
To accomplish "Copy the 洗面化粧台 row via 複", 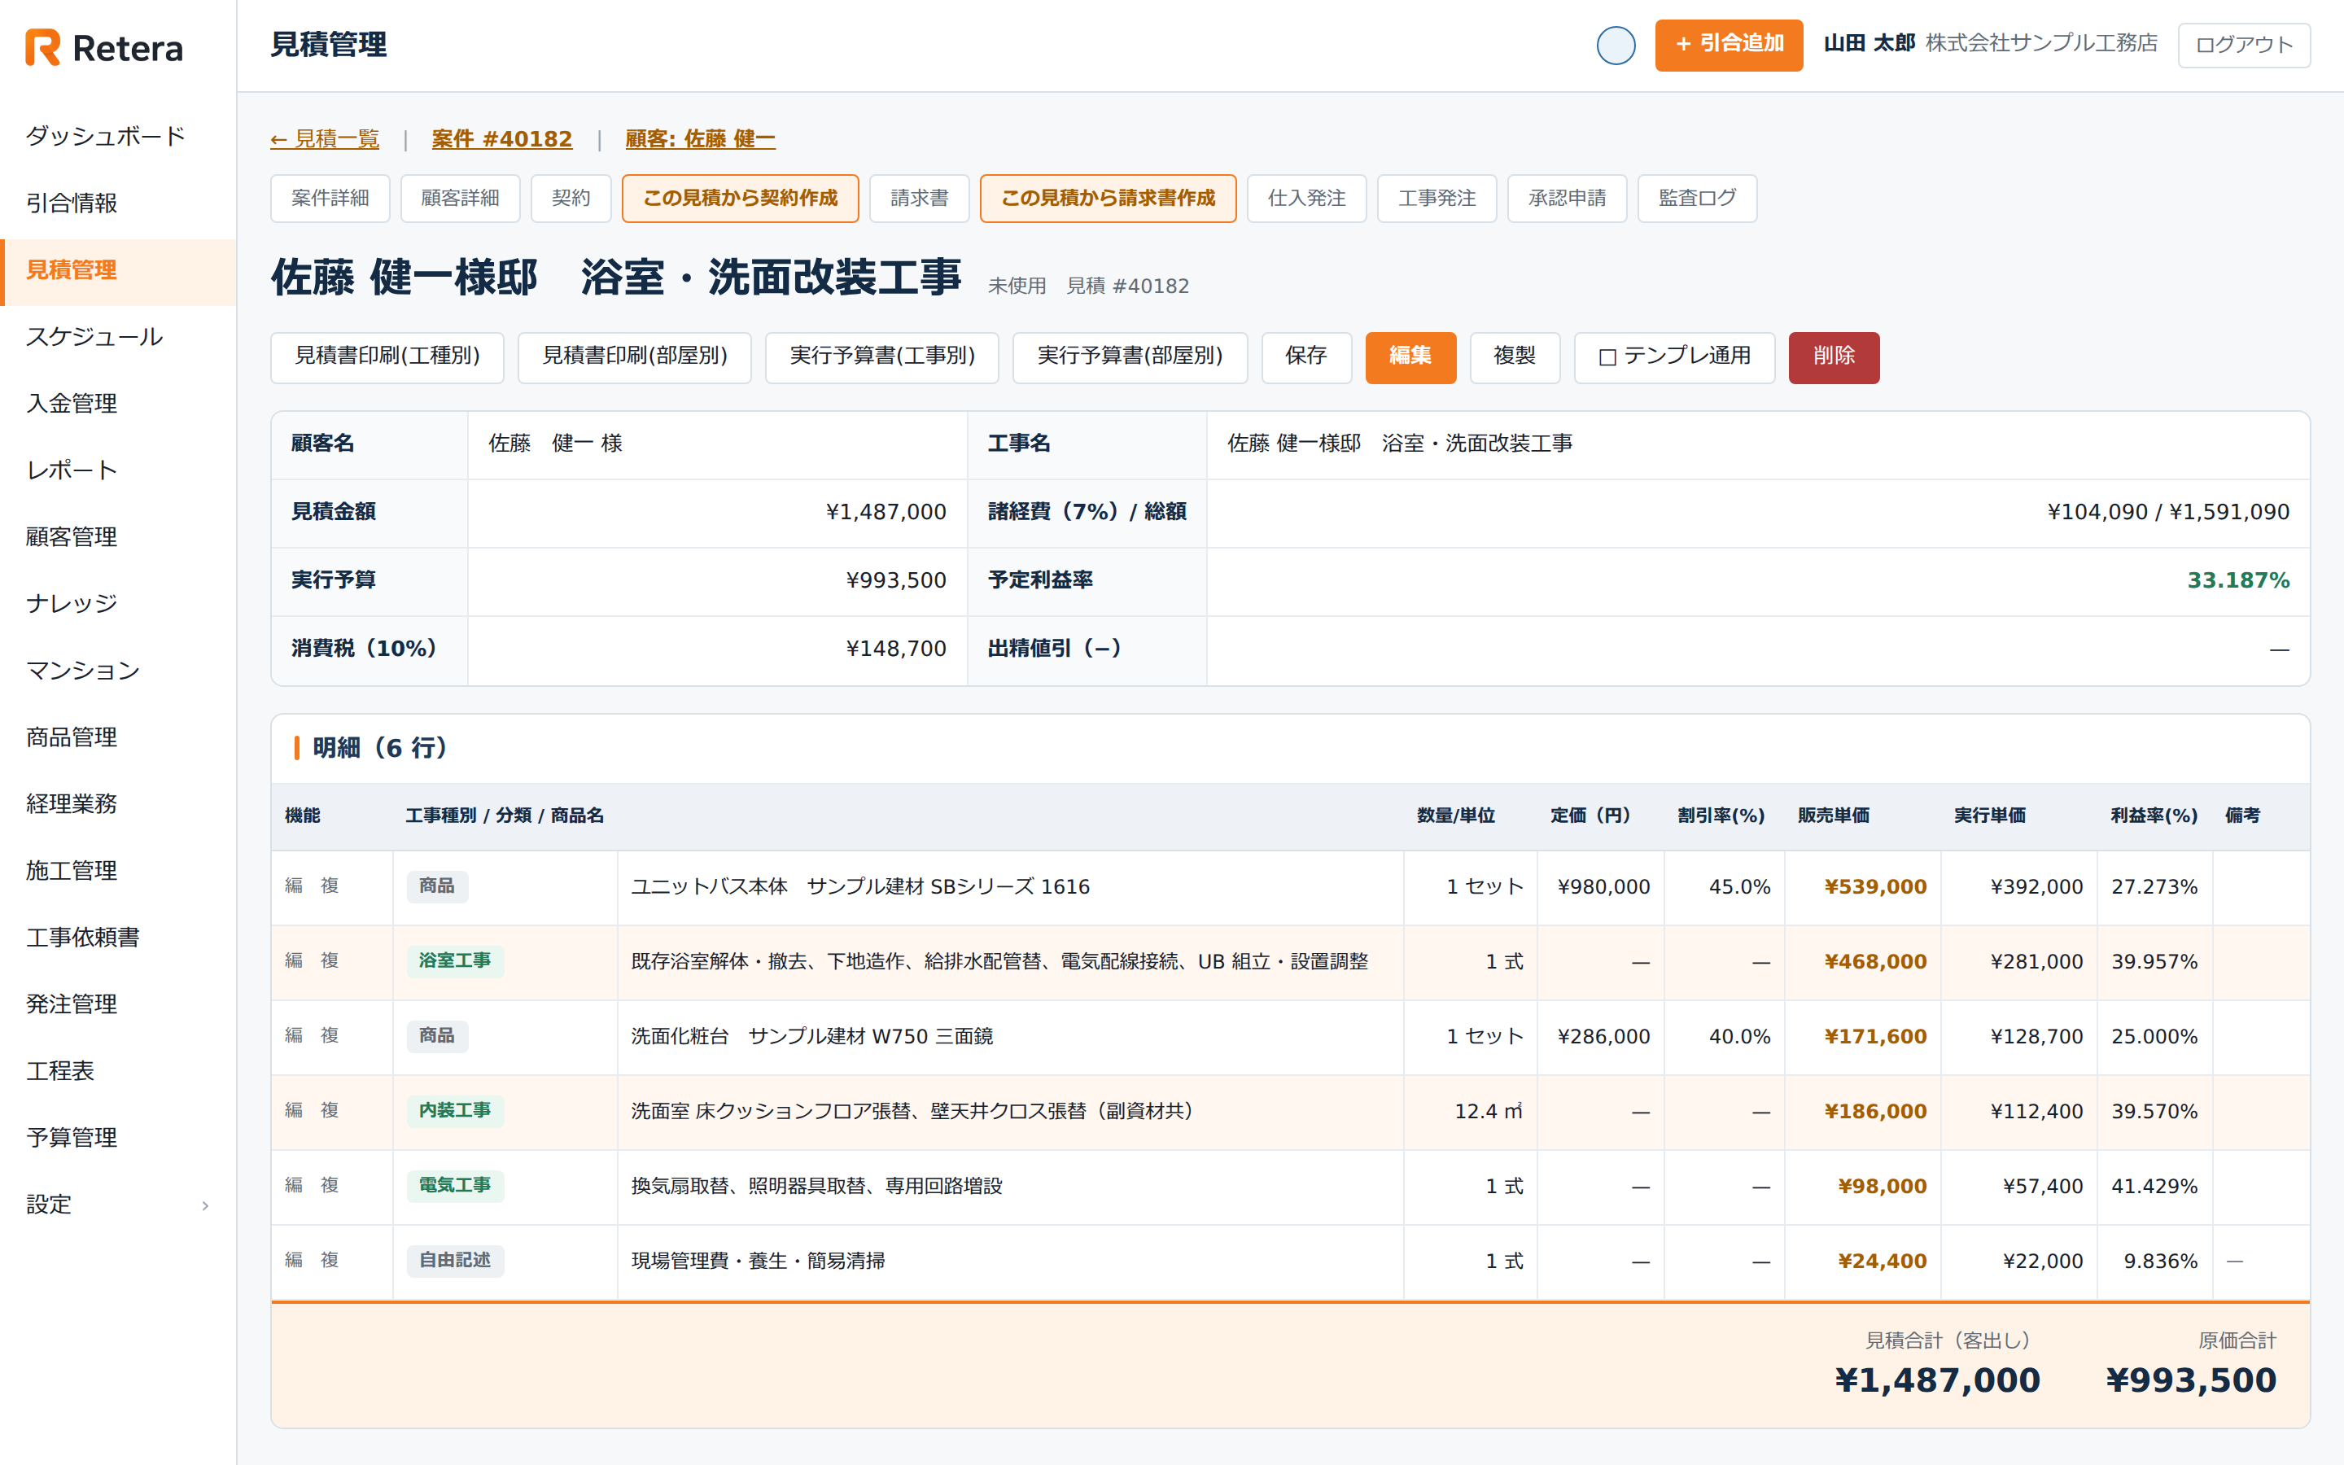I will 330,1036.
